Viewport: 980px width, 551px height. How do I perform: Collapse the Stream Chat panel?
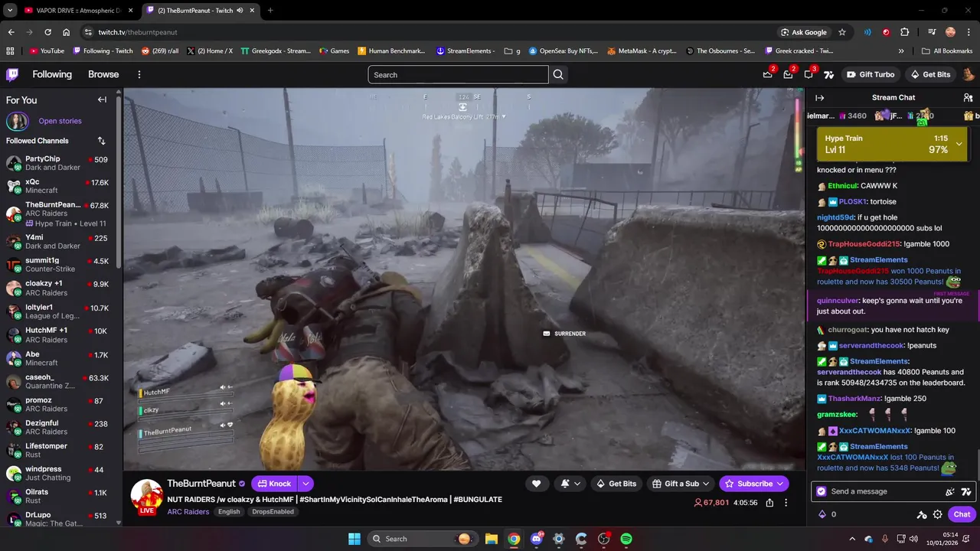(819, 98)
